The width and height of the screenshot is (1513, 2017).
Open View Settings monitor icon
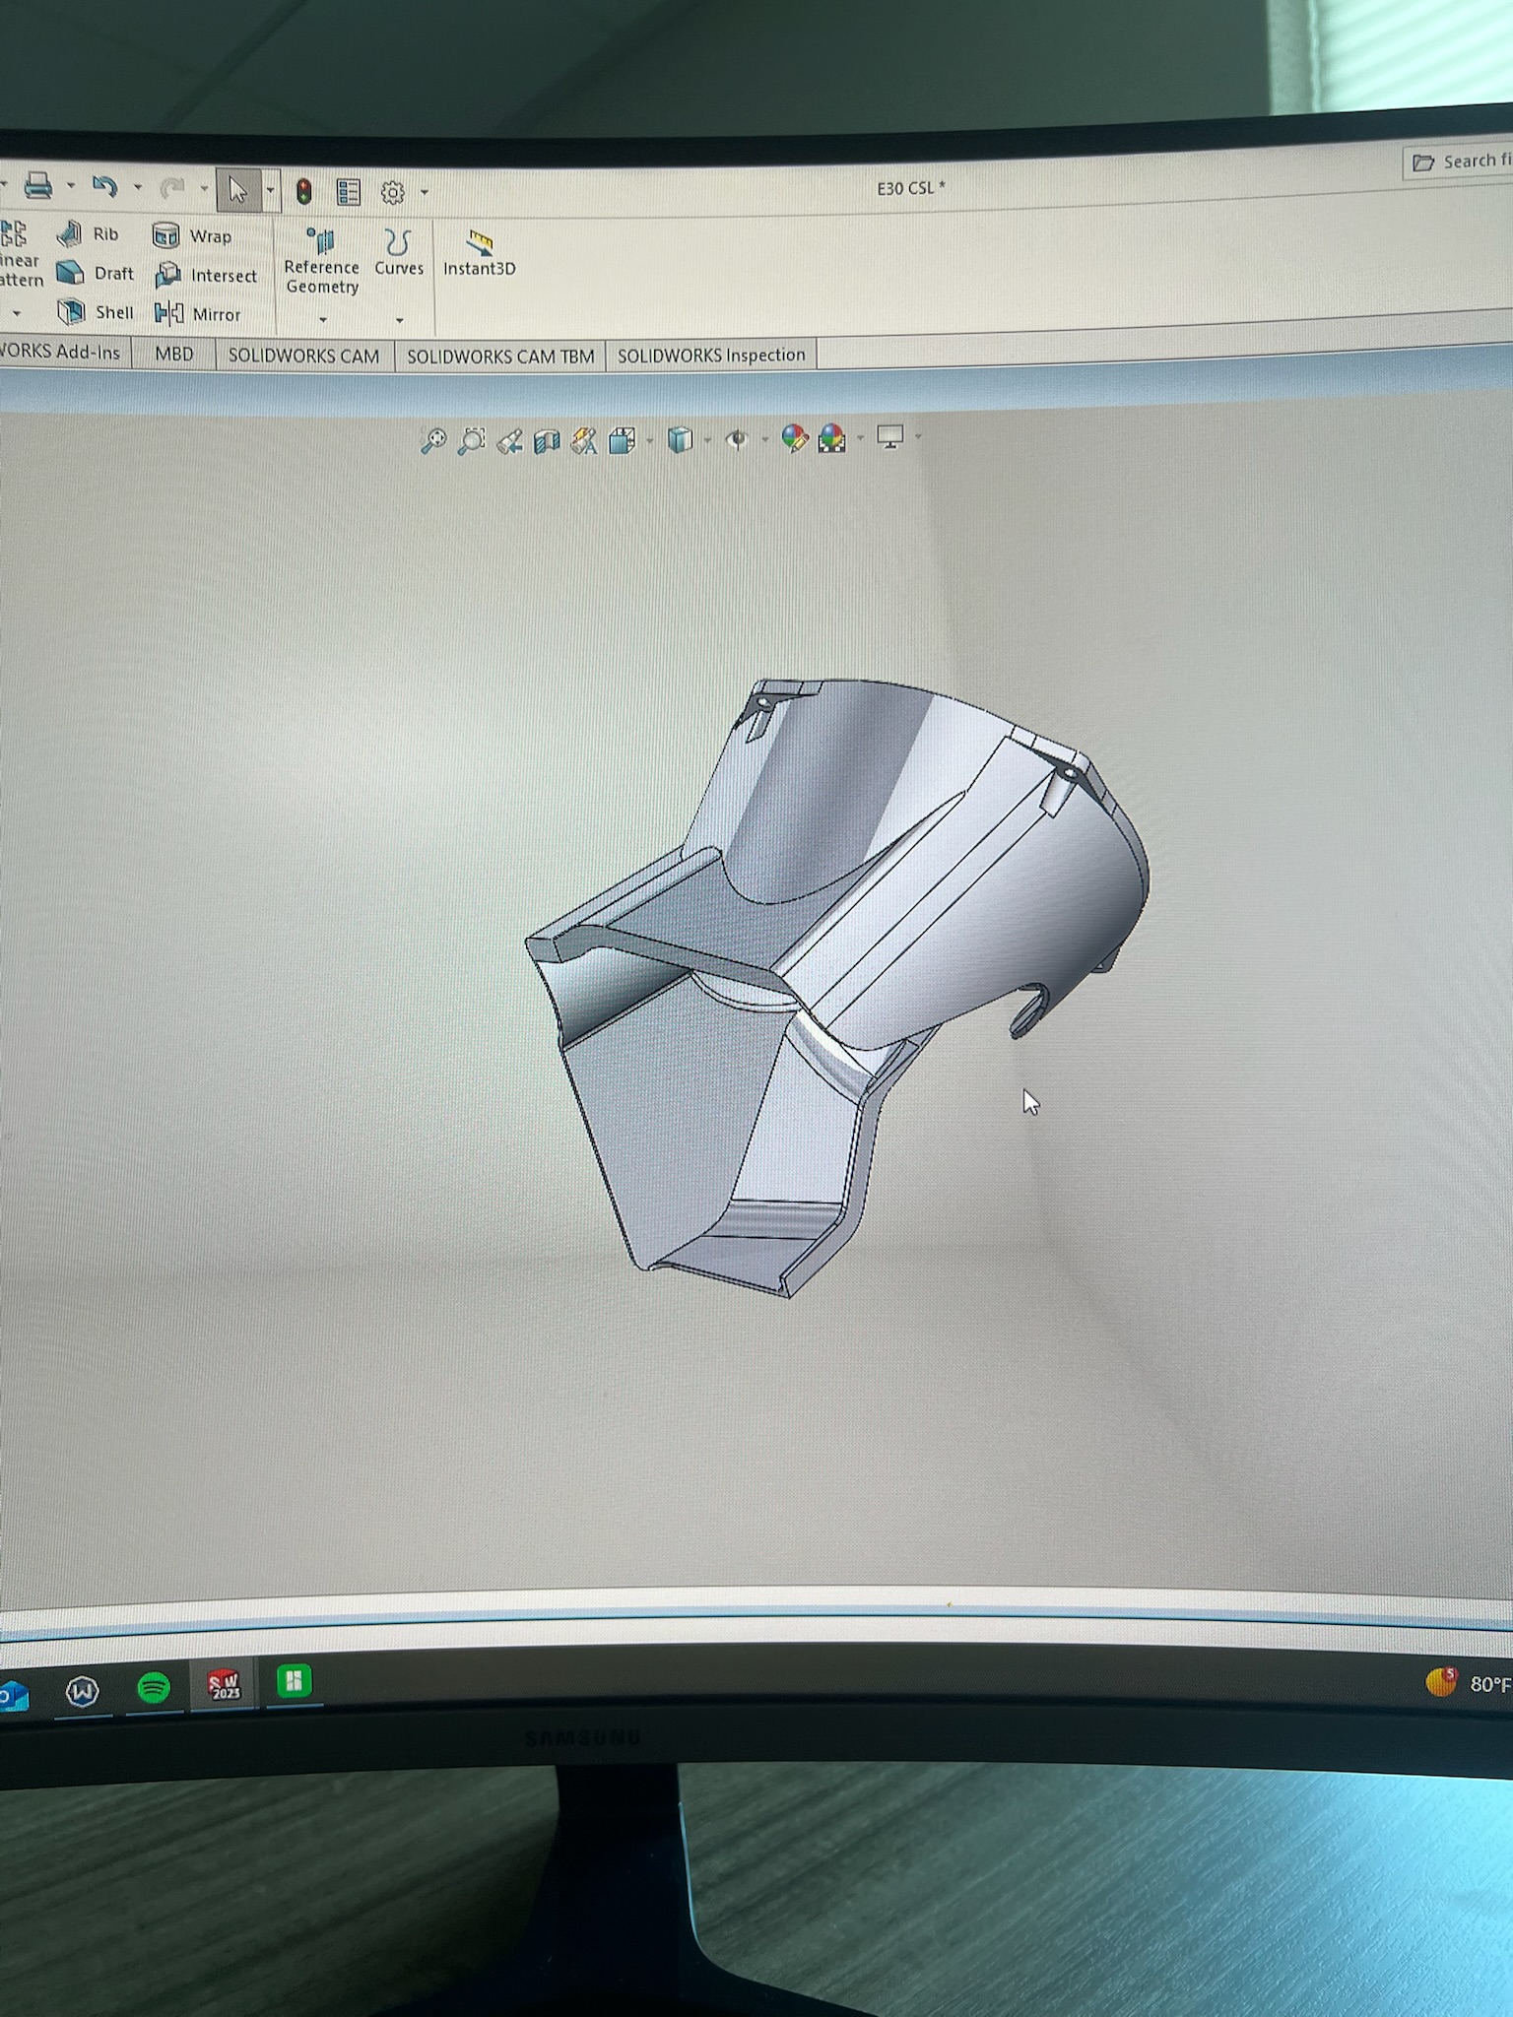[890, 436]
